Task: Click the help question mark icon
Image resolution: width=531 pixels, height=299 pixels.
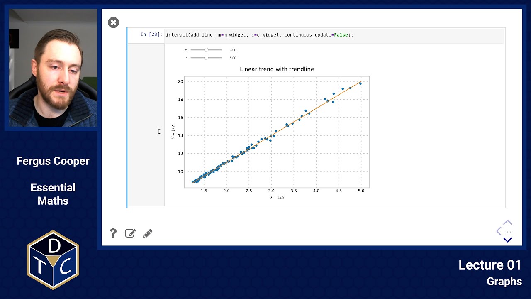Action: 113,233
